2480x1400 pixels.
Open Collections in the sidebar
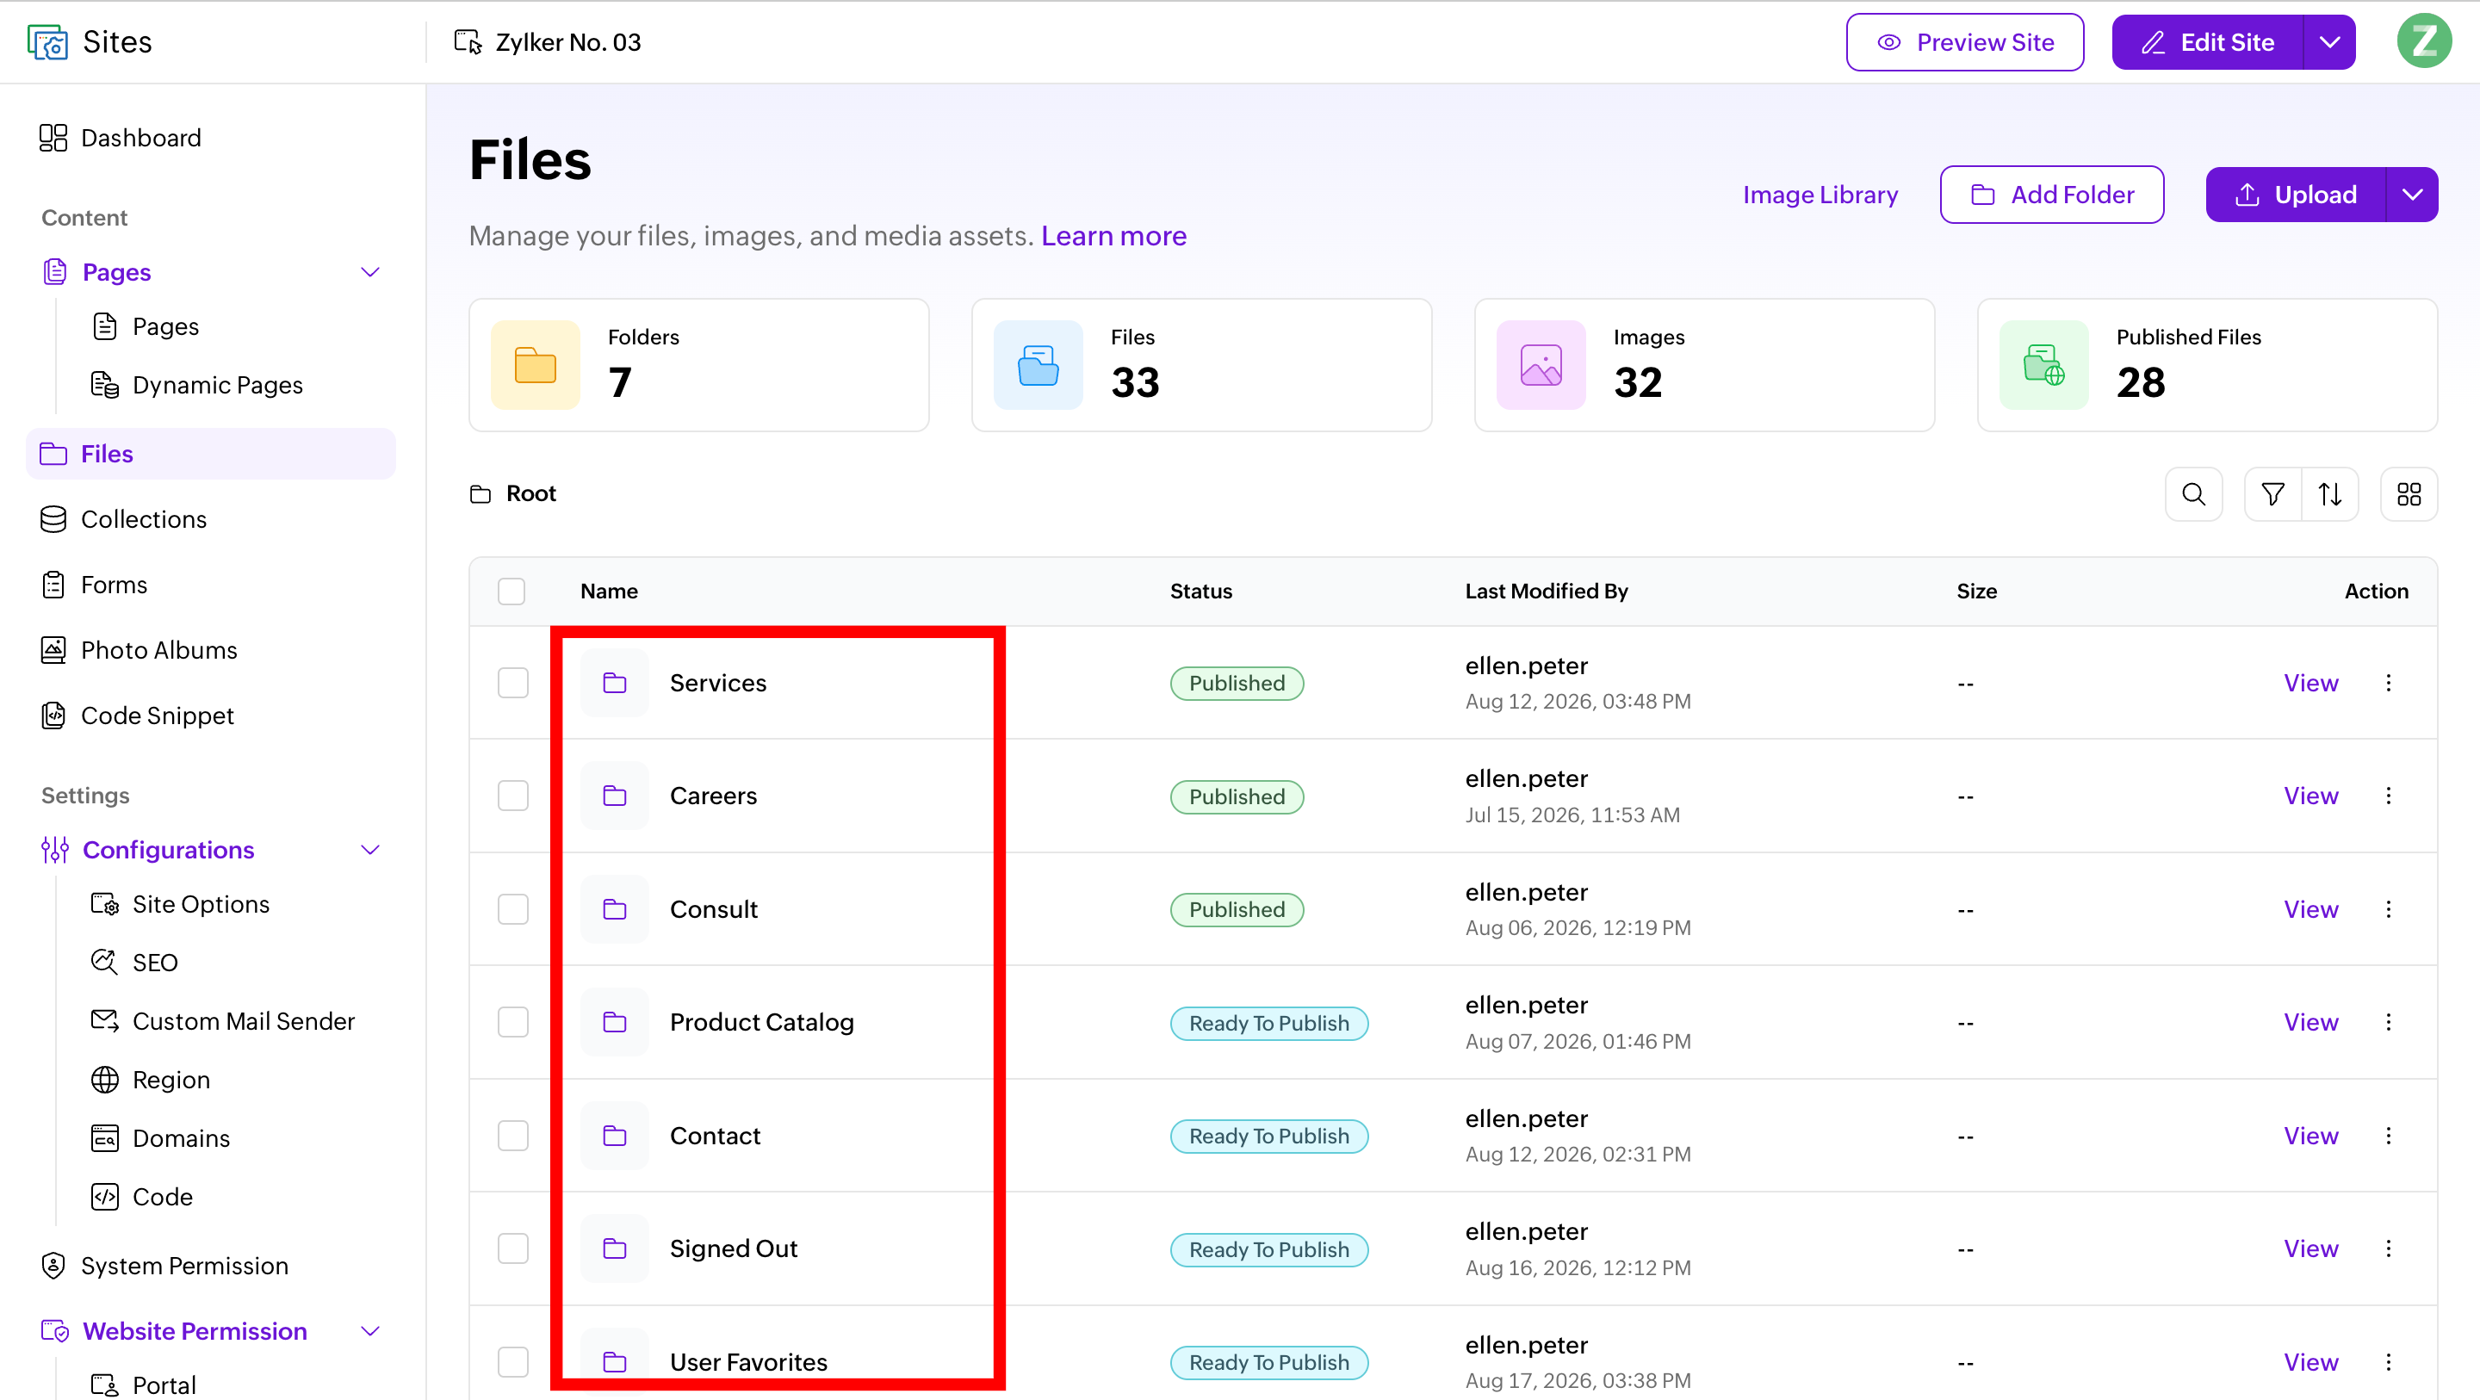[x=144, y=519]
